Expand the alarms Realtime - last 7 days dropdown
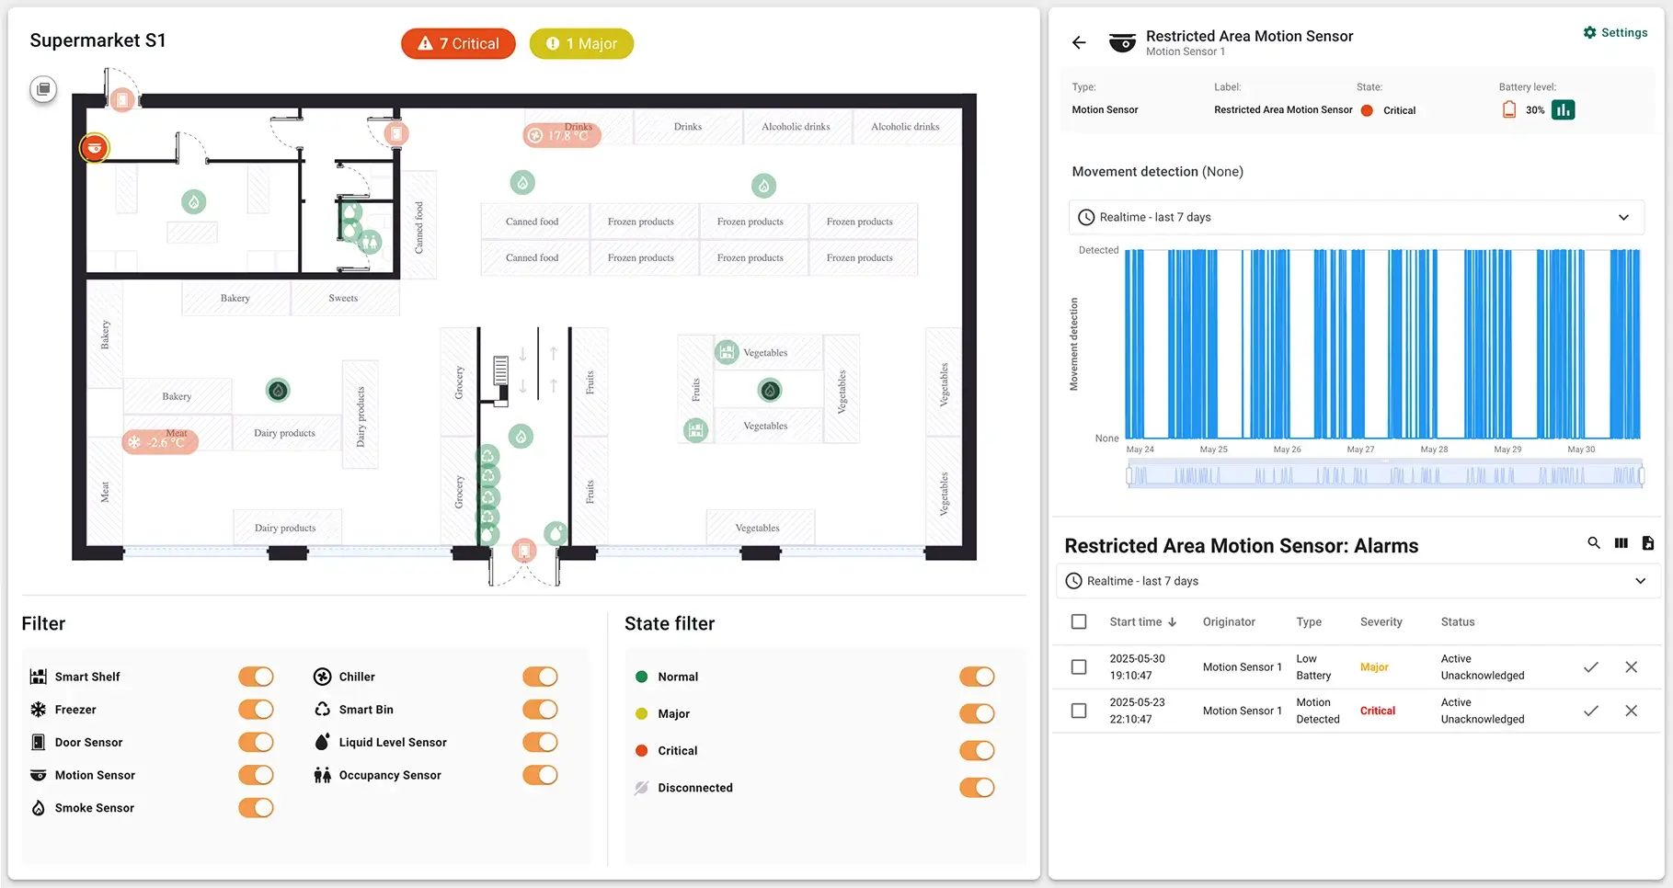This screenshot has width=1673, height=888. click(1640, 580)
